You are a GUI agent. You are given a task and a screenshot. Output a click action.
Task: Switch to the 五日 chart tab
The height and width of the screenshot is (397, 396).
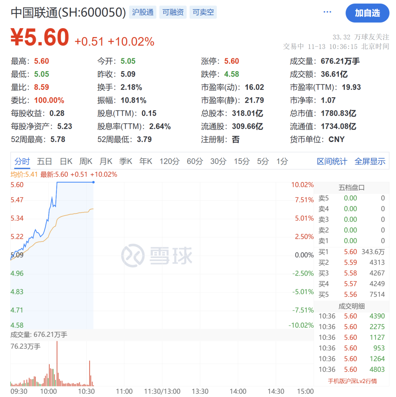[x=44, y=161]
